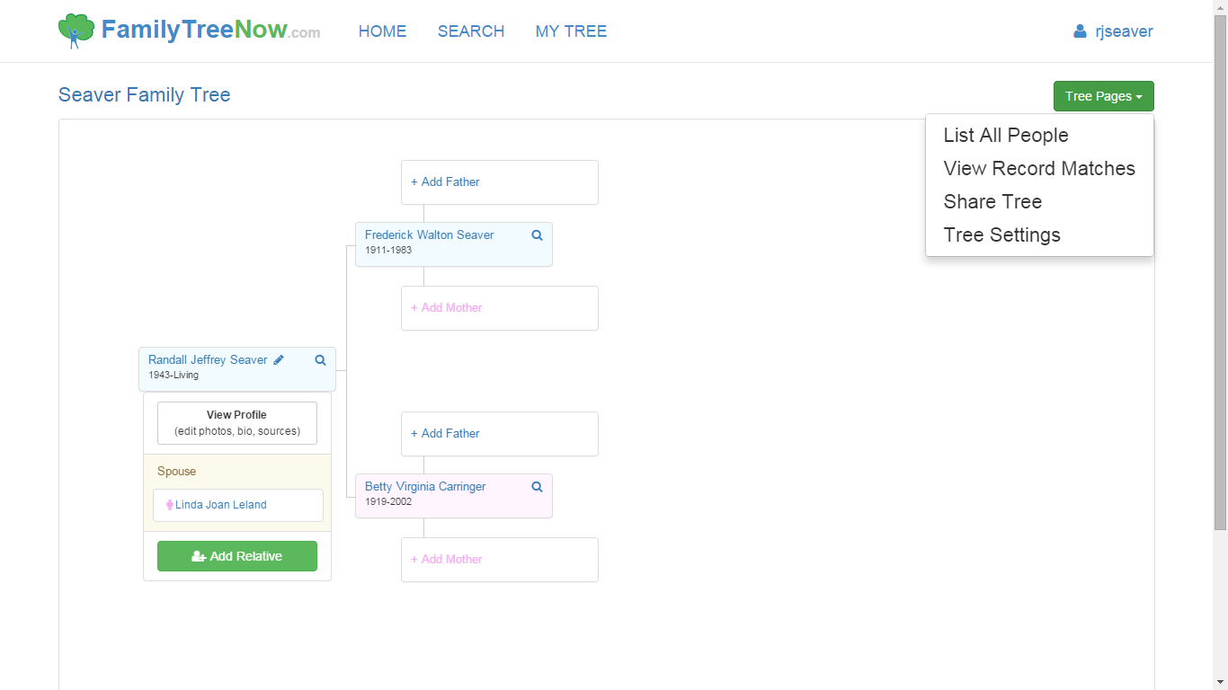This screenshot has height=690, width=1228.
Task: Edit Randall Jeffrey Seaver using the pencil icon
Action: pyautogui.click(x=278, y=358)
